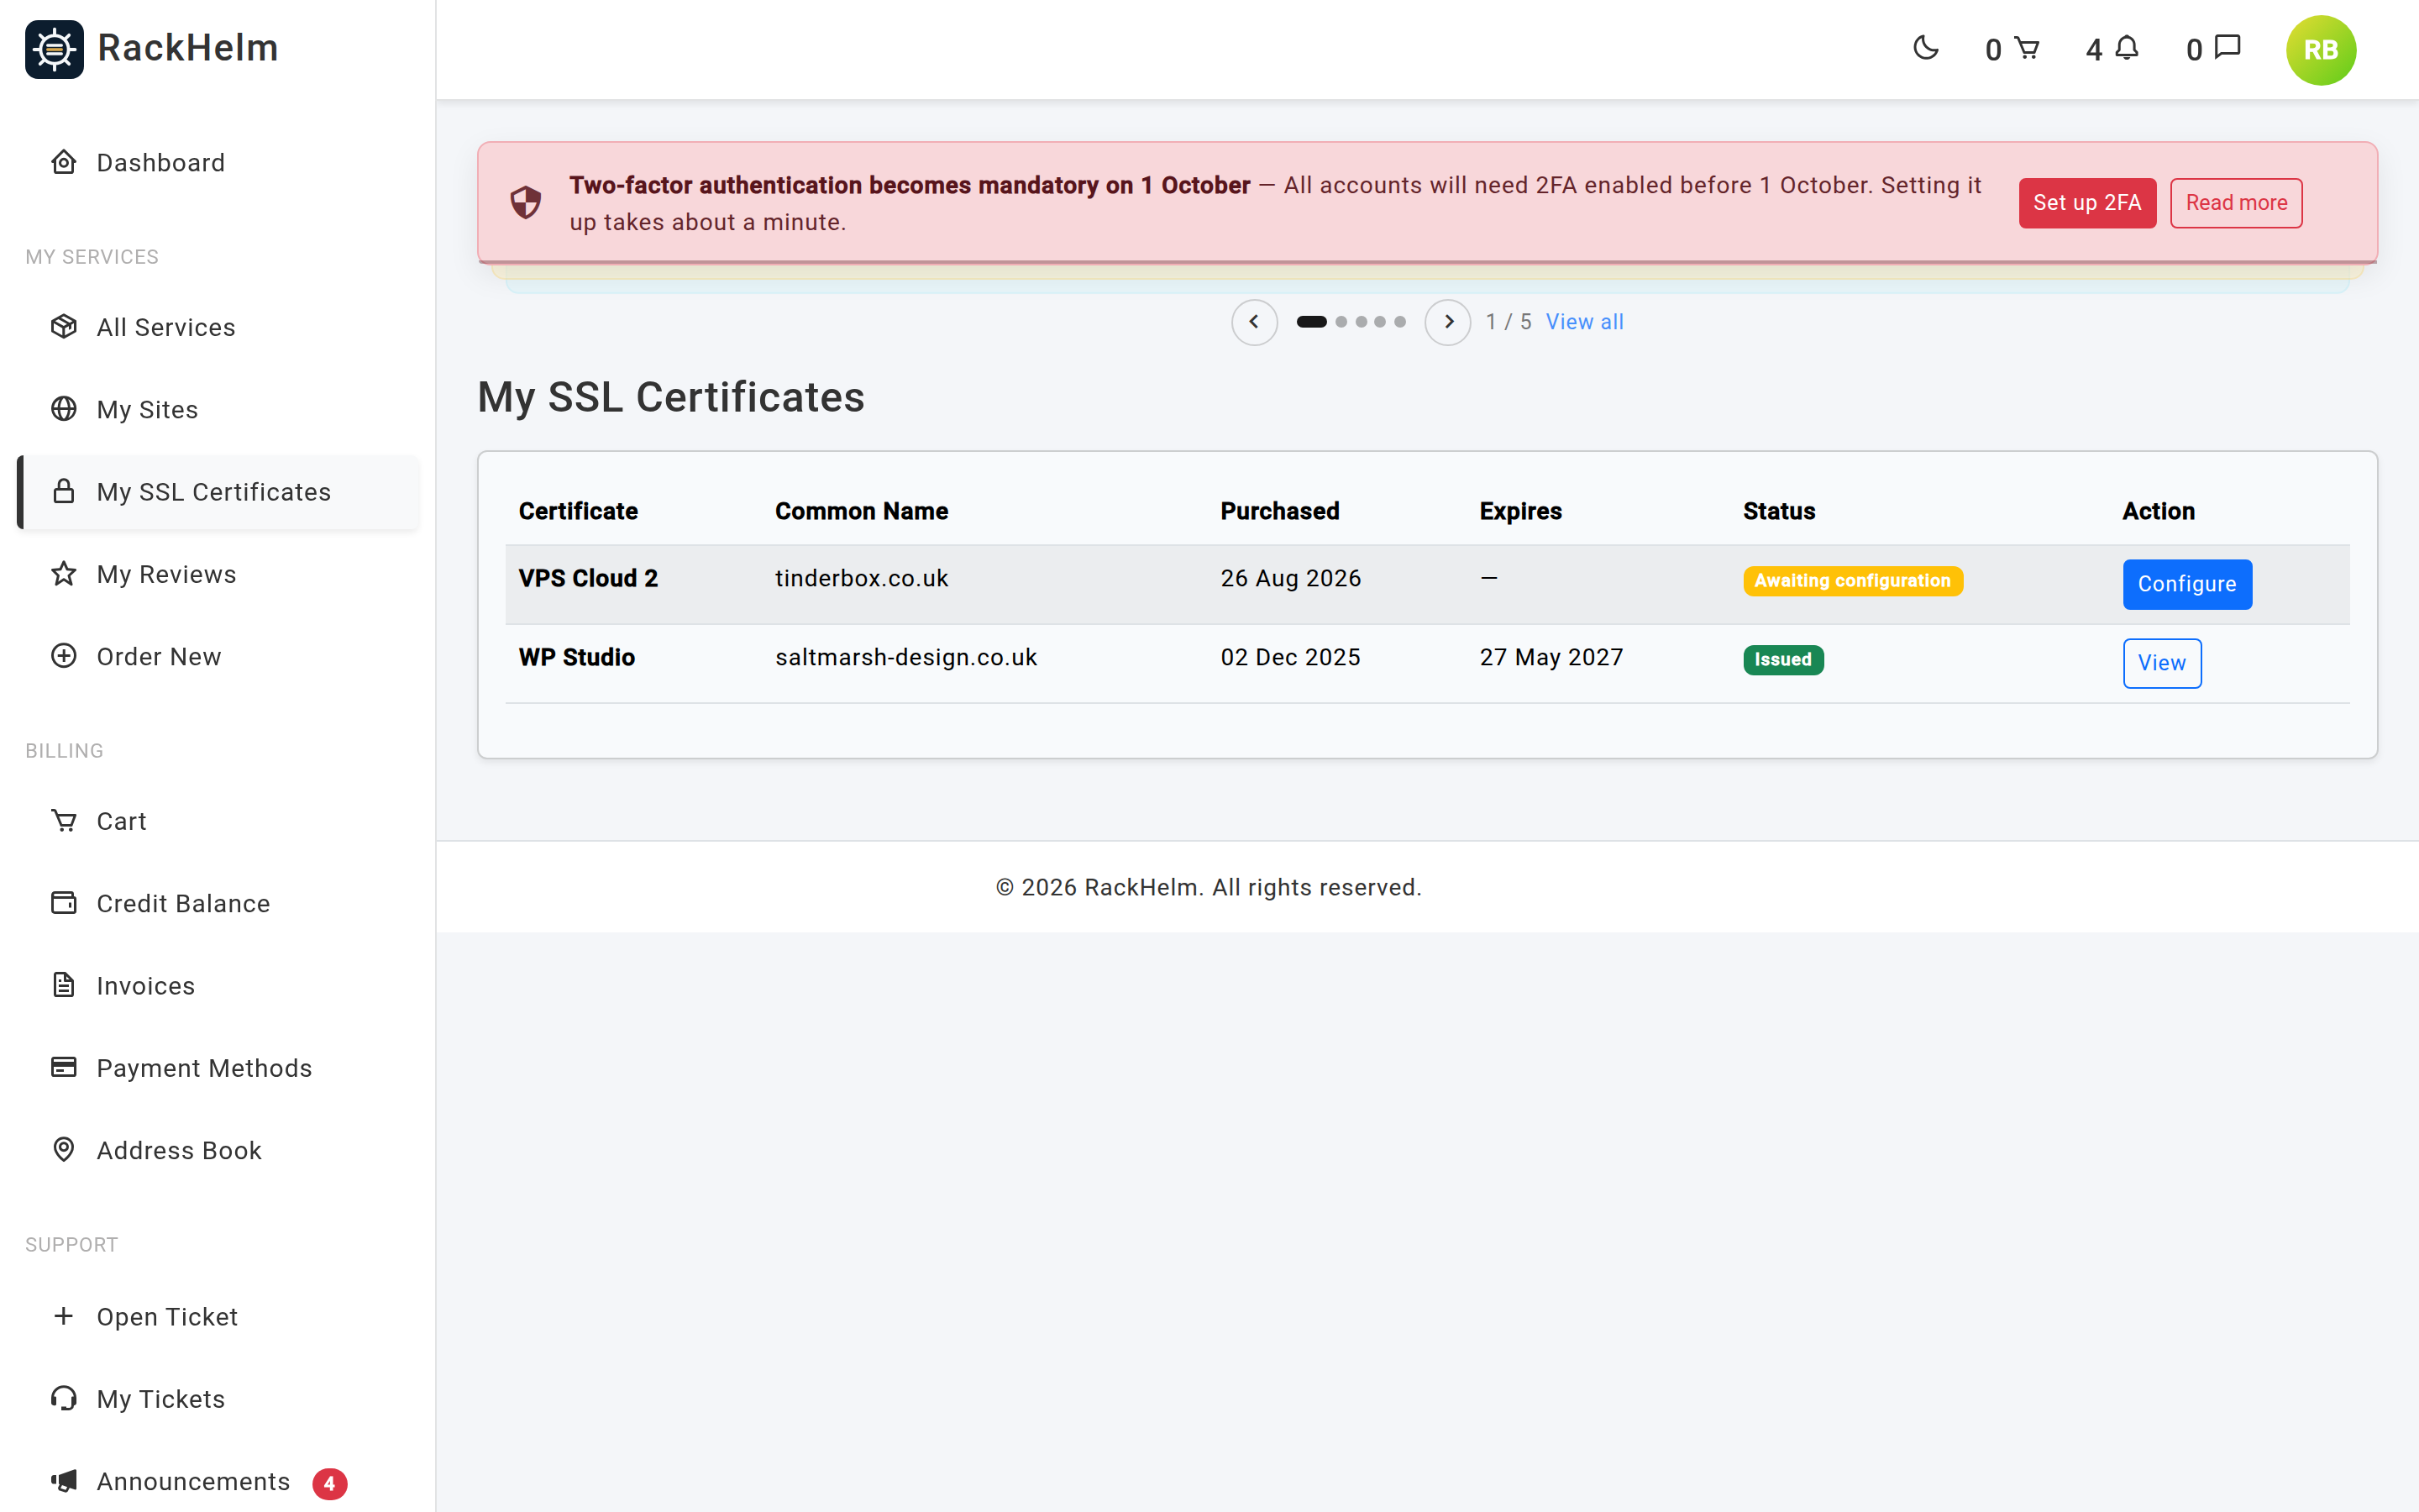Jump to second carousel dot
This screenshot has height=1512, width=2419.
point(1341,322)
